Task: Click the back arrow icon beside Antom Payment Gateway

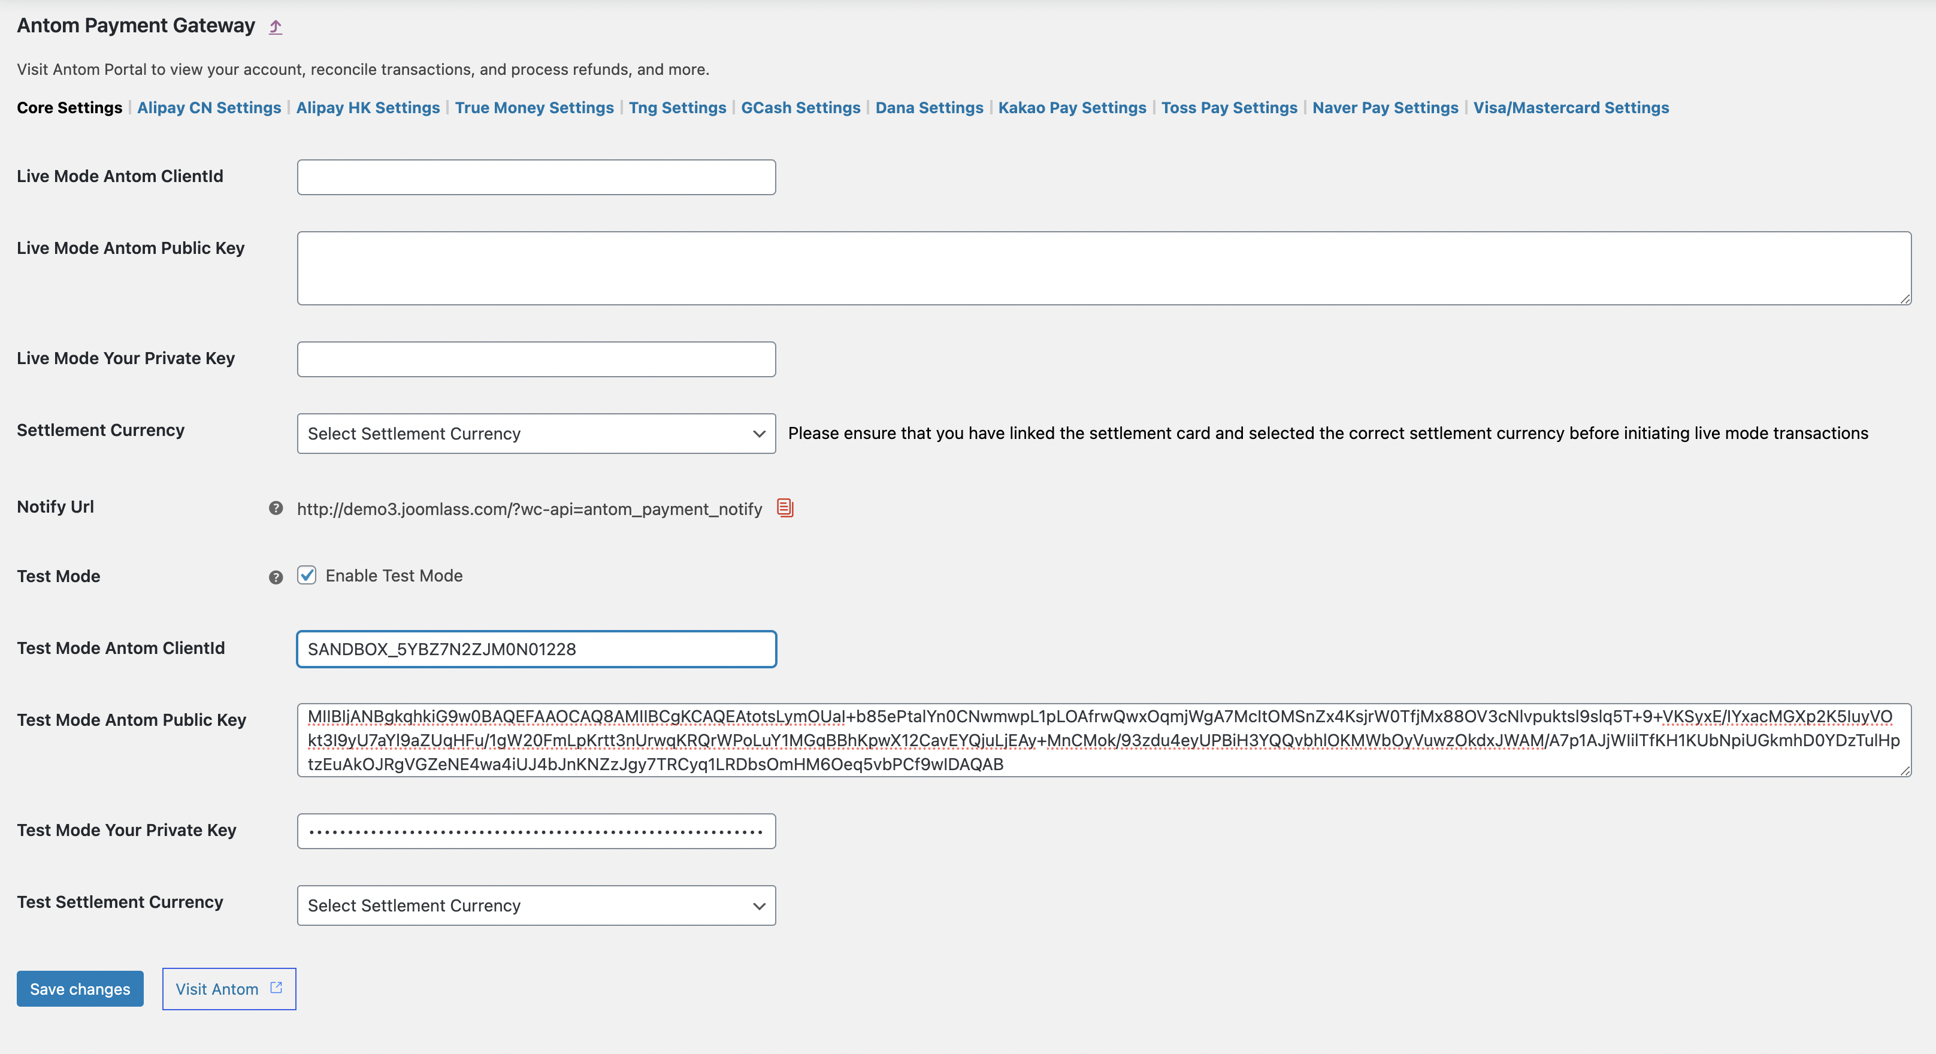Action: pos(276,27)
